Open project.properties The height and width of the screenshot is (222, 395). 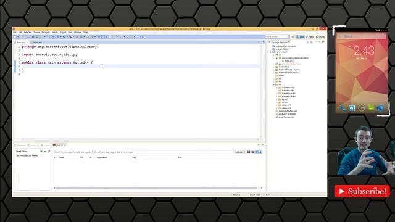(x=286, y=117)
